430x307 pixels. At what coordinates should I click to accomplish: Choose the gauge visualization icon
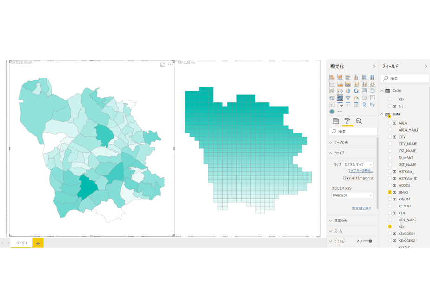[356, 98]
